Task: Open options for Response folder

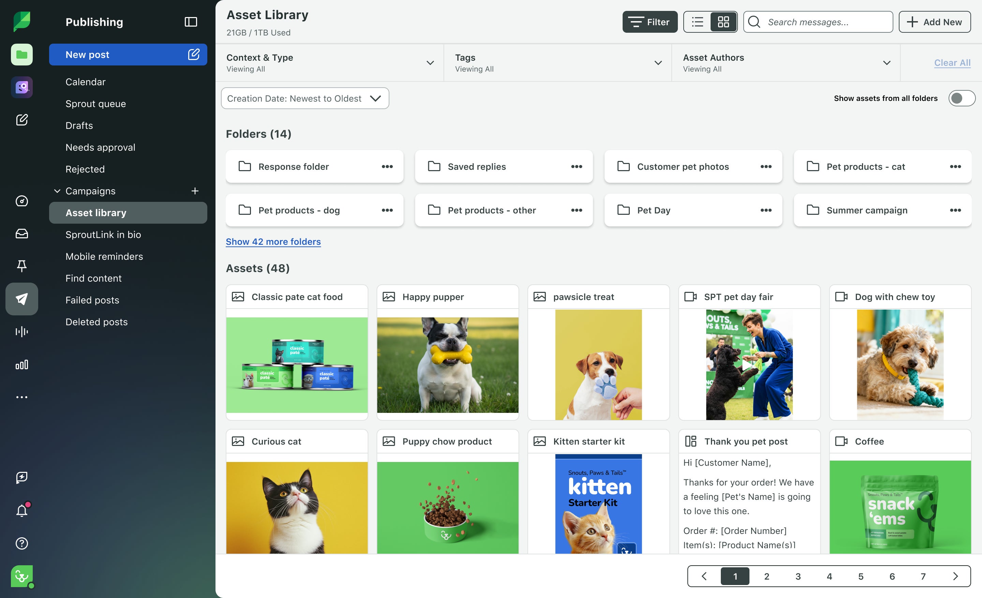Action: pos(387,166)
